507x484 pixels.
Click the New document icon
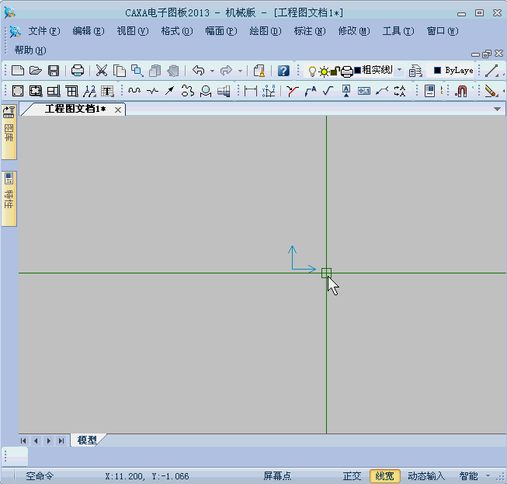coord(17,71)
